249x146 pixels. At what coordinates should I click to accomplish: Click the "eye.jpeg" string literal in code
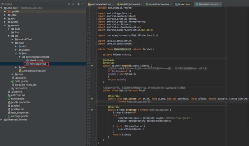pyautogui.click(x=183, y=118)
